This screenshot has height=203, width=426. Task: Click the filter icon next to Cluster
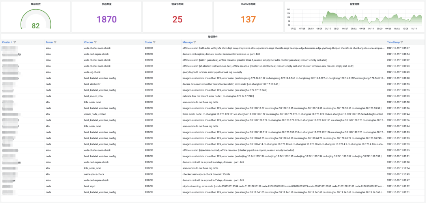tap(15, 42)
